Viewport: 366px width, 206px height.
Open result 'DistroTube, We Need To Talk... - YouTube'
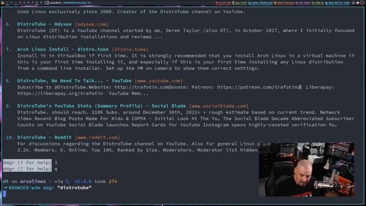click(x=74, y=81)
